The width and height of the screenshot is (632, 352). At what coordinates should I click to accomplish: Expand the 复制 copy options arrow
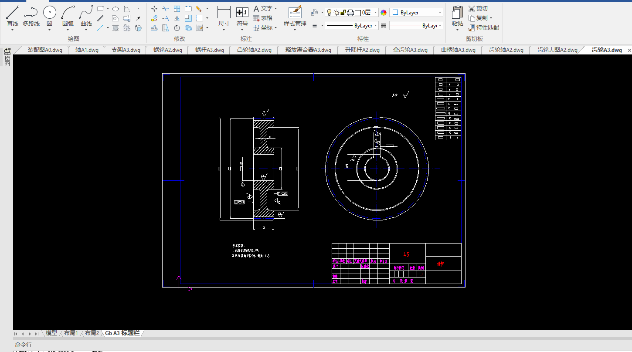pos(491,18)
